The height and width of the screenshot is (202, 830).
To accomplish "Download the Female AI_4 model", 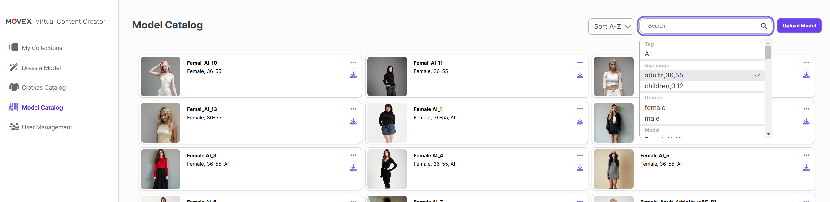I will click(x=580, y=168).
